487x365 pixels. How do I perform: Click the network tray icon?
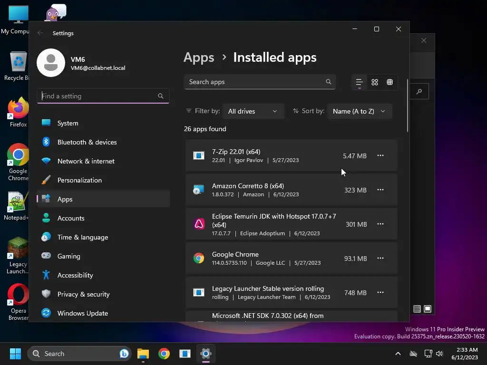coord(428,354)
